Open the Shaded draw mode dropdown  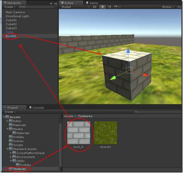coord(75,7)
